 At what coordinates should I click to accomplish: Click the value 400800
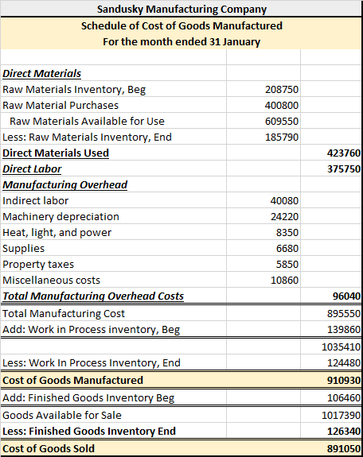coord(282,105)
